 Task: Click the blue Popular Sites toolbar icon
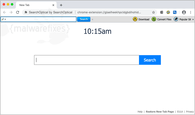coord(176,19)
